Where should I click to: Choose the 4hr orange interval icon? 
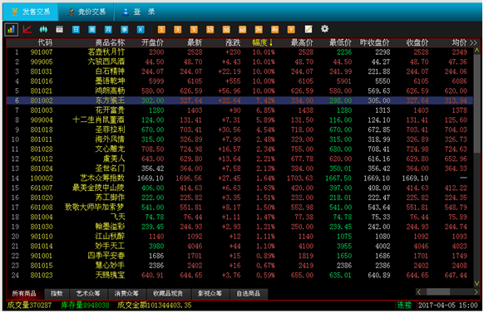click(274, 30)
